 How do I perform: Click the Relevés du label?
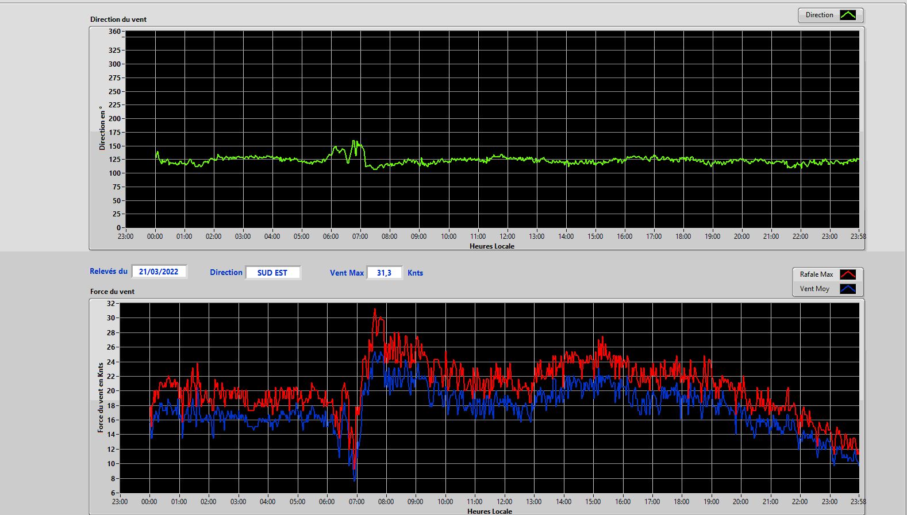click(109, 272)
